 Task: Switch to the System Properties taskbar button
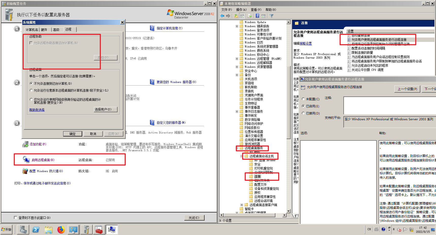coord(112,230)
